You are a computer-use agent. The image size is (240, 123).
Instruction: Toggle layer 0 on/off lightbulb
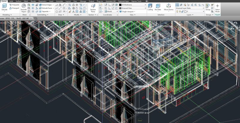coord(177,11)
